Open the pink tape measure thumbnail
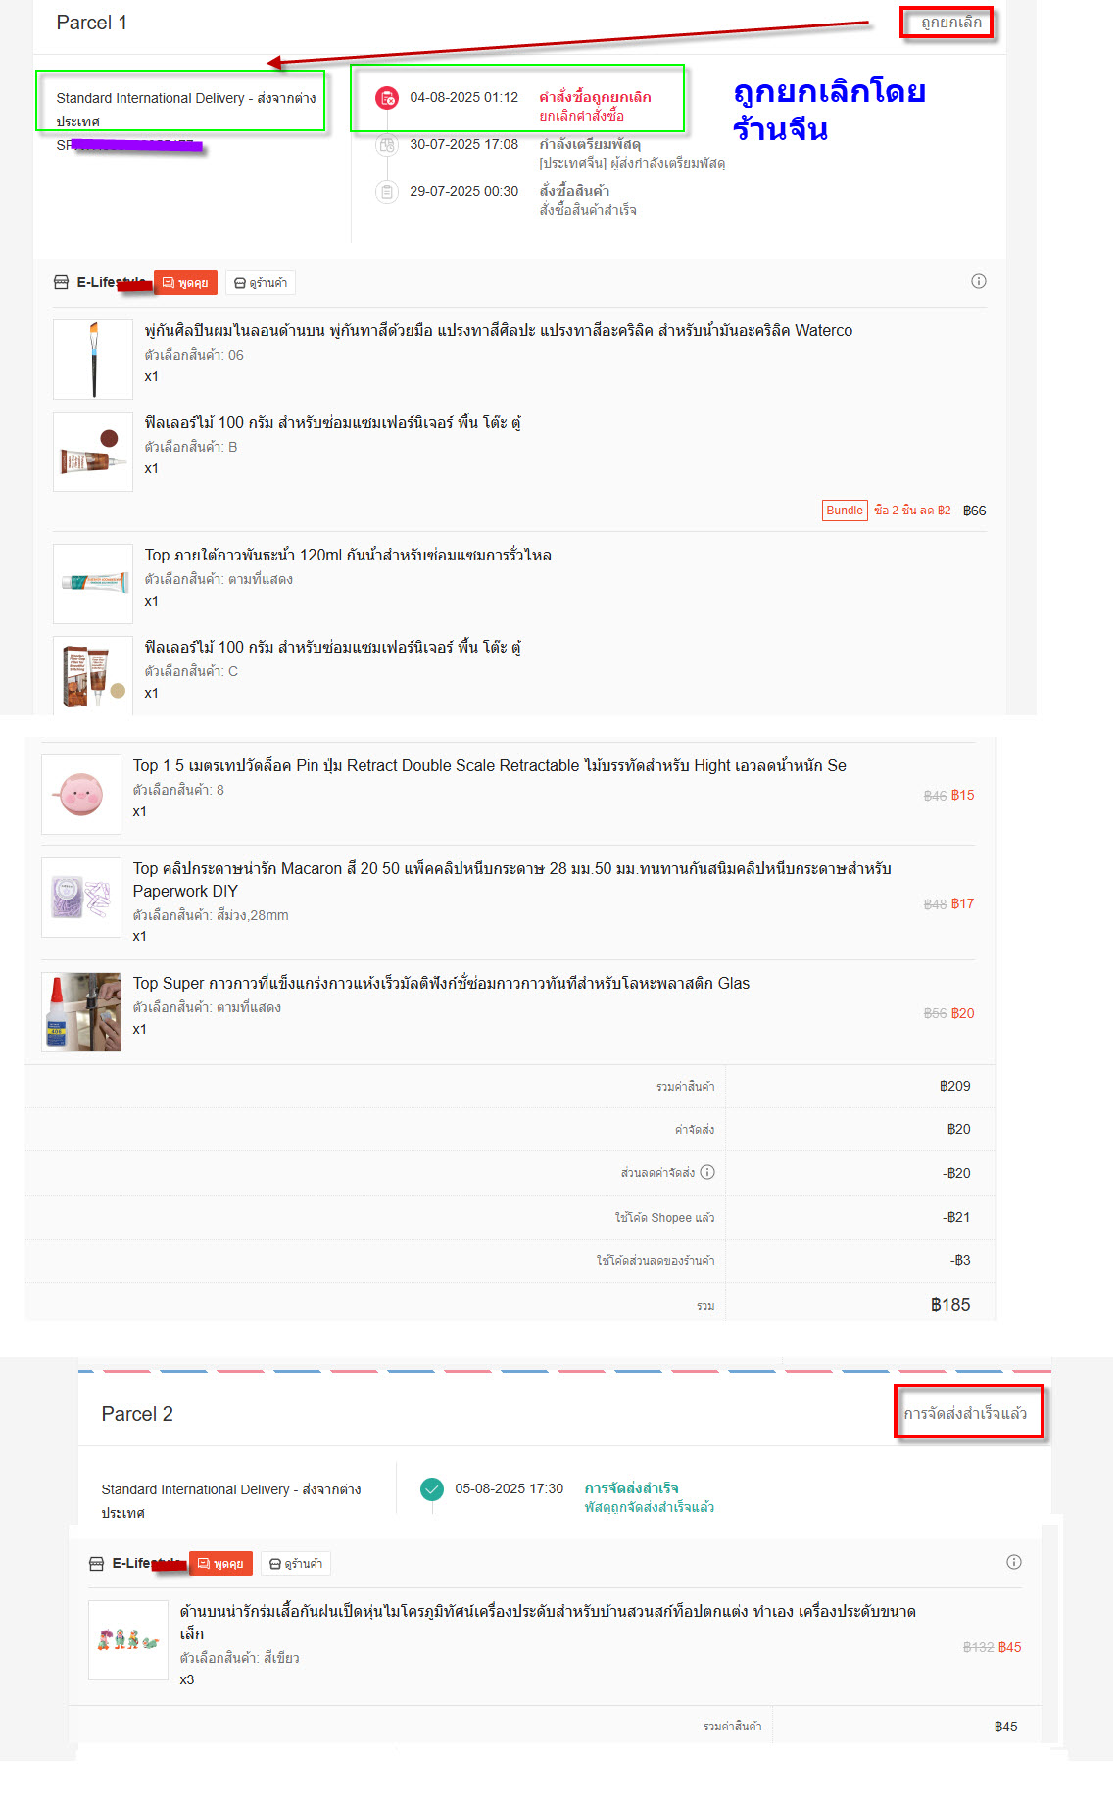 81,795
